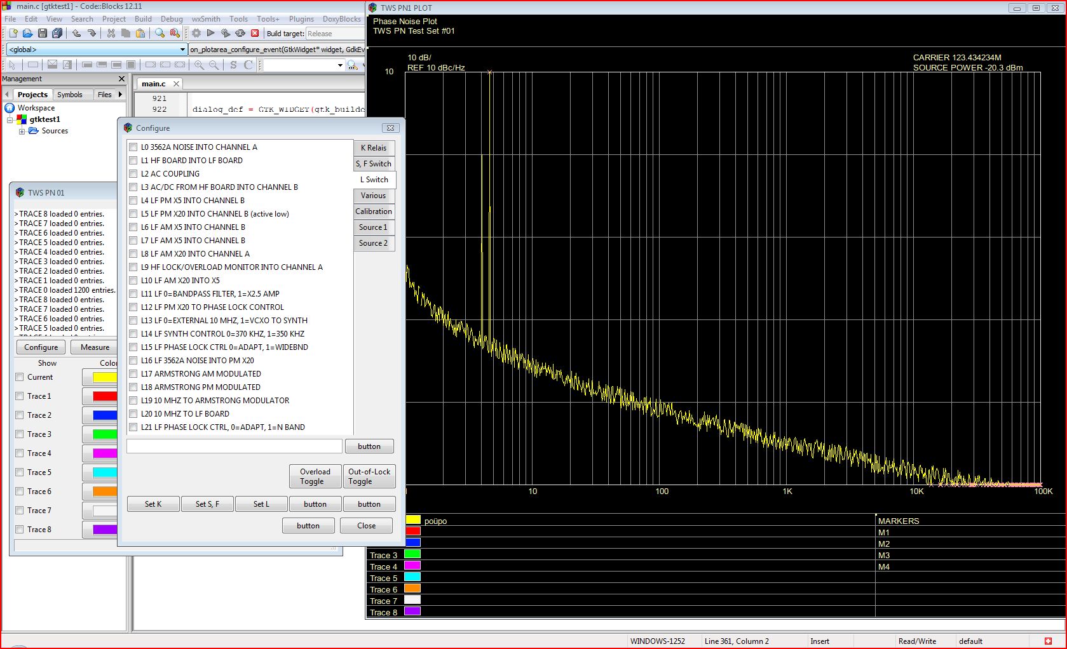
Task: Click the Out-of-Lock Toggle button
Action: tap(369, 476)
